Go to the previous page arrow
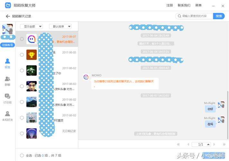 (188, 145)
